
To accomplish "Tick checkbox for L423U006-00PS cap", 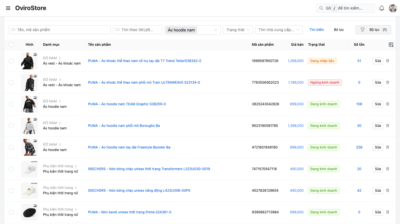I will [11, 191].
